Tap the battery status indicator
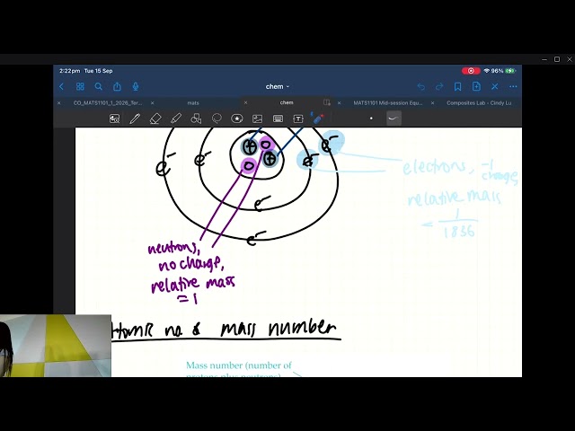This screenshot has width=575, height=431. click(511, 71)
